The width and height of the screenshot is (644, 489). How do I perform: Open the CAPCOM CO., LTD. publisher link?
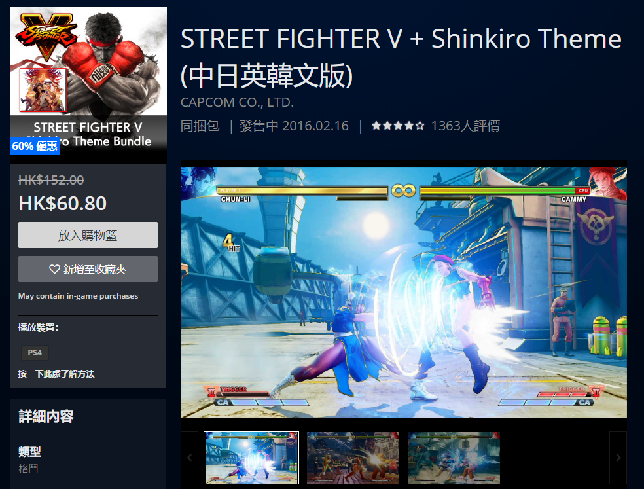[238, 102]
